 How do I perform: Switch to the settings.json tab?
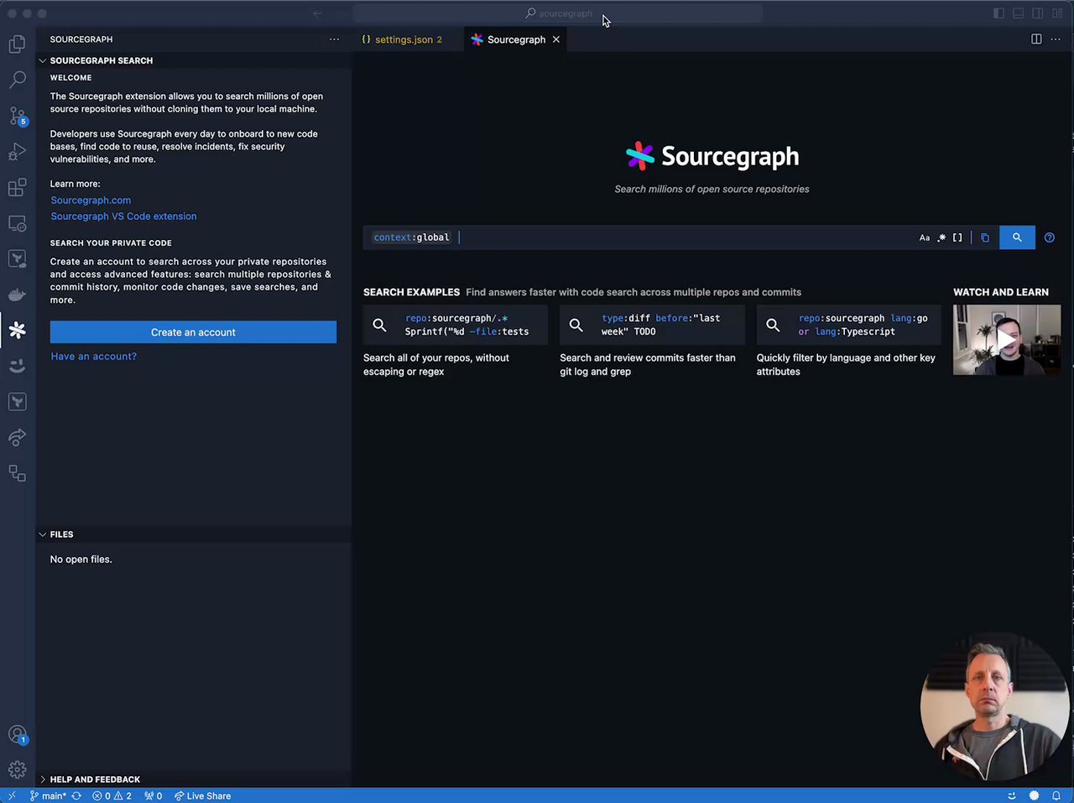[x=408, y=39]
